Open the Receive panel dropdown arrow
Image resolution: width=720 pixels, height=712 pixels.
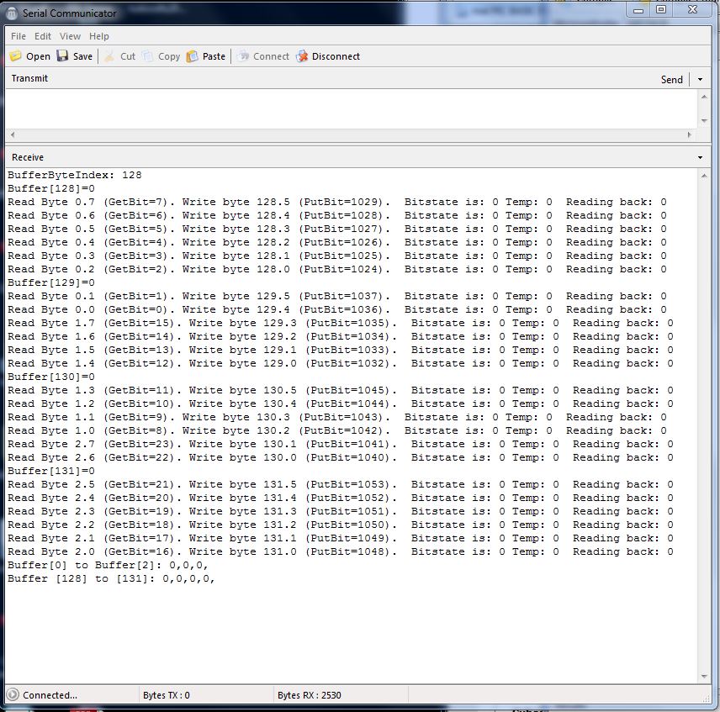[701, 158]
